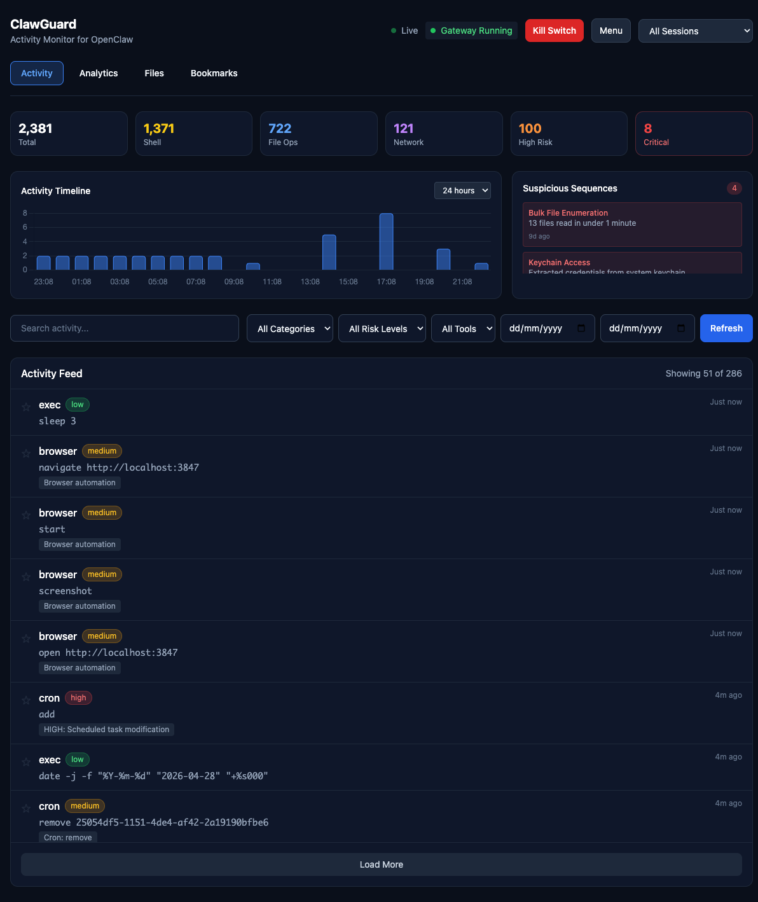The height and width of the screenshot is (902, 758).
Task: Star the 'open http://localhost:3847' browser entry
Action: tap(26, 638)
